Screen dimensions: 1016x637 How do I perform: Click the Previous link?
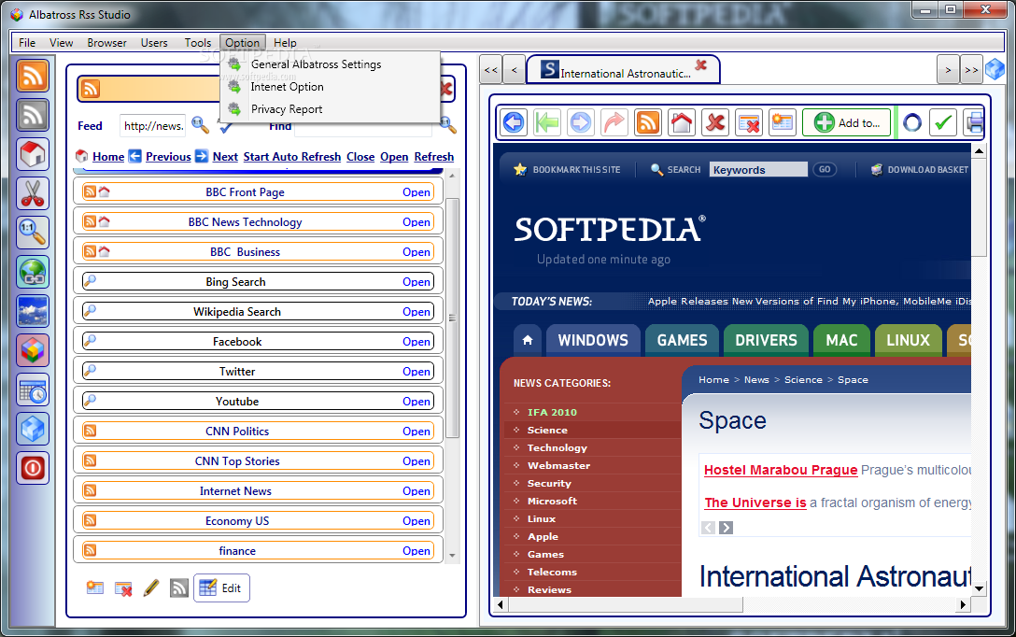click(x=168, y=157)
